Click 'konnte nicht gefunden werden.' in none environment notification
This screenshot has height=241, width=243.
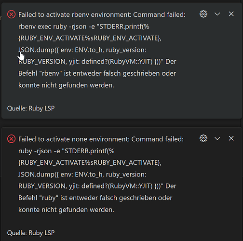tap(66, 210)
